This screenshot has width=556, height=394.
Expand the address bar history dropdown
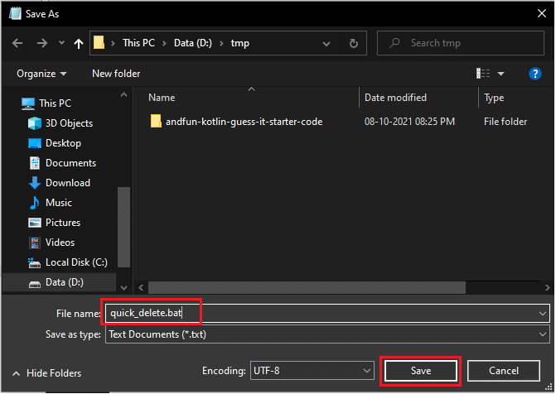tap(330, 42)
